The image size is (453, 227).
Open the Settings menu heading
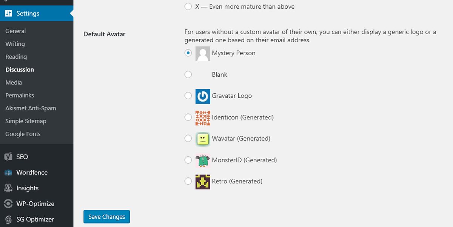37,13
